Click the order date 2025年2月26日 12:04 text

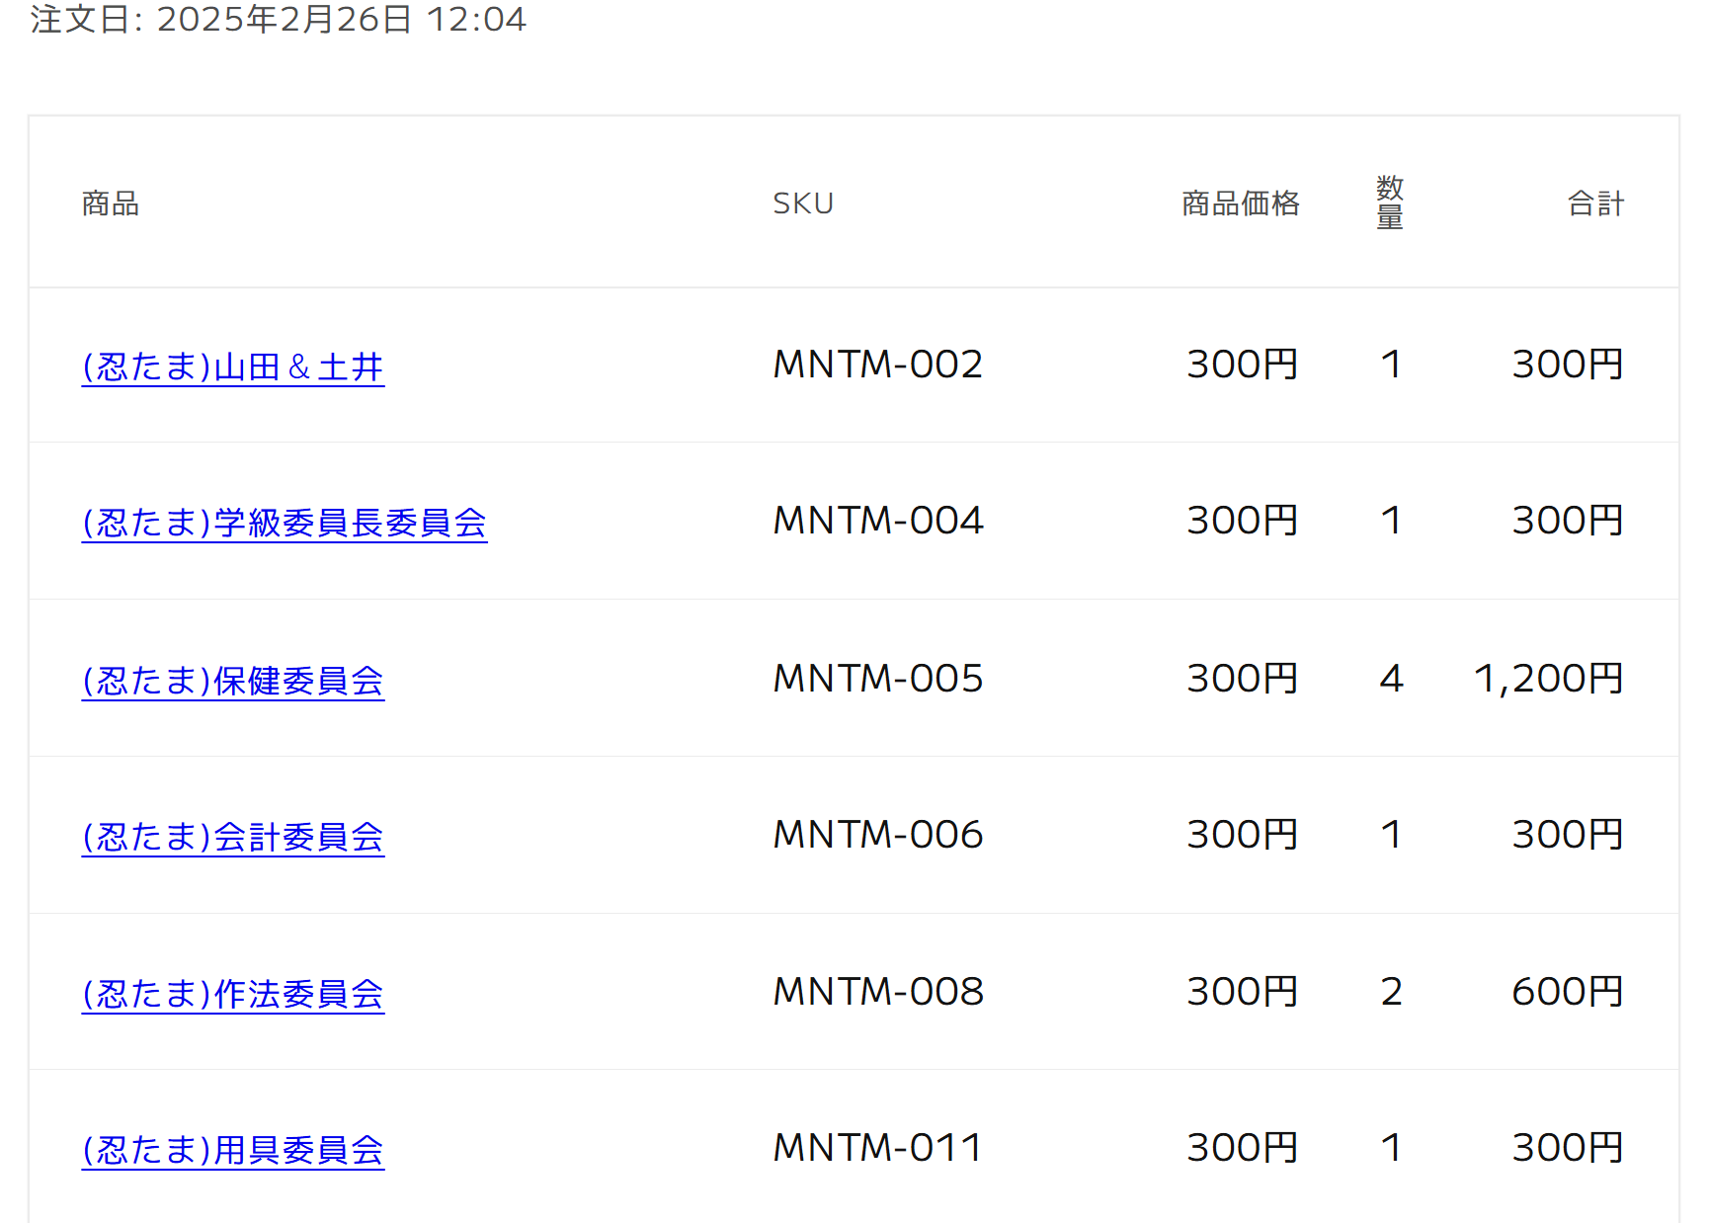[x=342, y=19]
